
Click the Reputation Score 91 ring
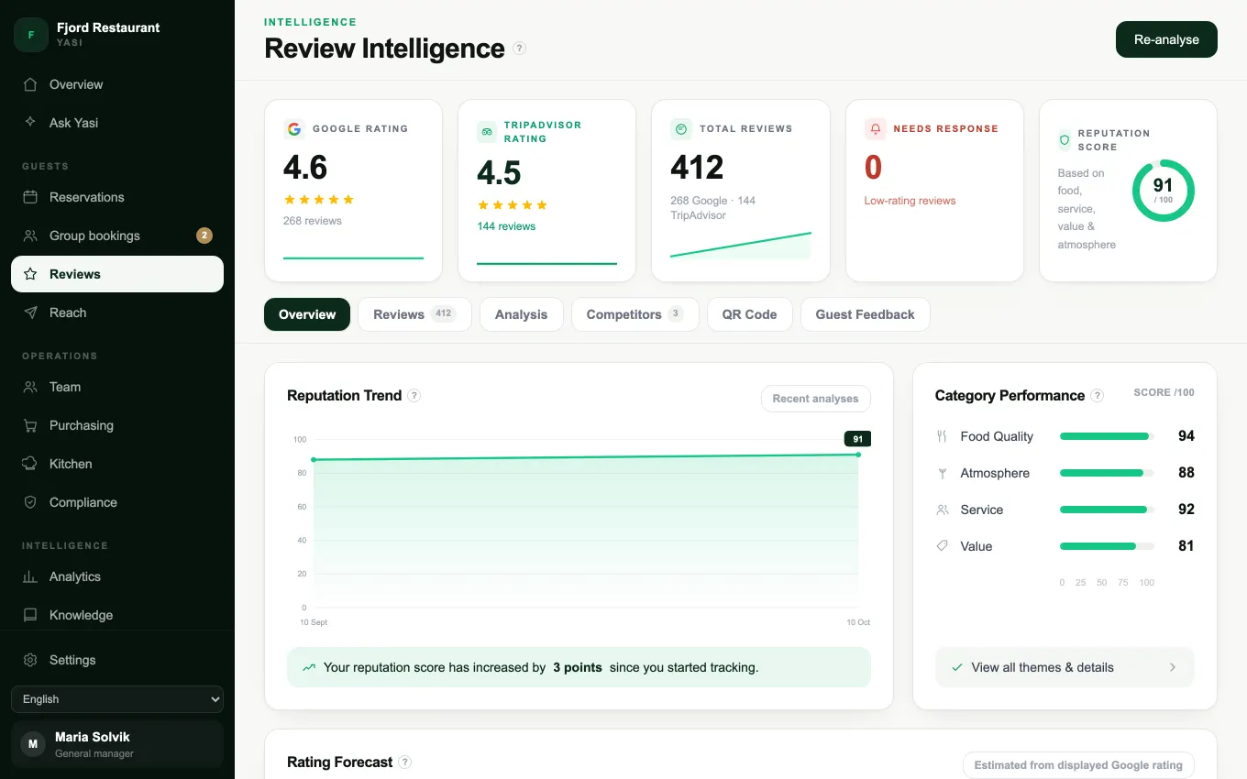[1164, 191]
